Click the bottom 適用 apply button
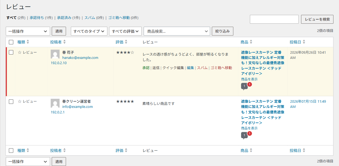This screenshot has height=166, width=339. tap(59, 162)
